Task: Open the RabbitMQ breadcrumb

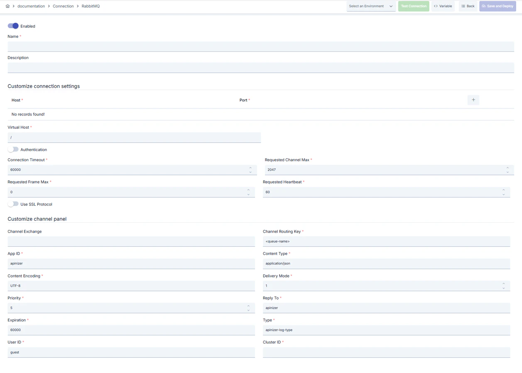Action: pyautogui.click(x=91, y=6)
